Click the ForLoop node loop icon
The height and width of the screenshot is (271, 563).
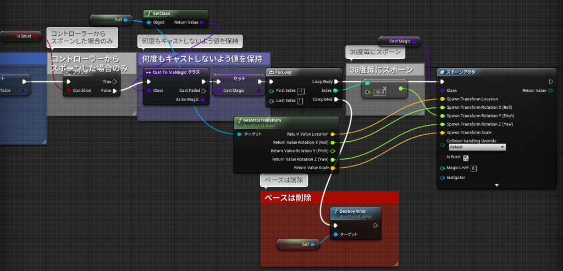point(272,72)
